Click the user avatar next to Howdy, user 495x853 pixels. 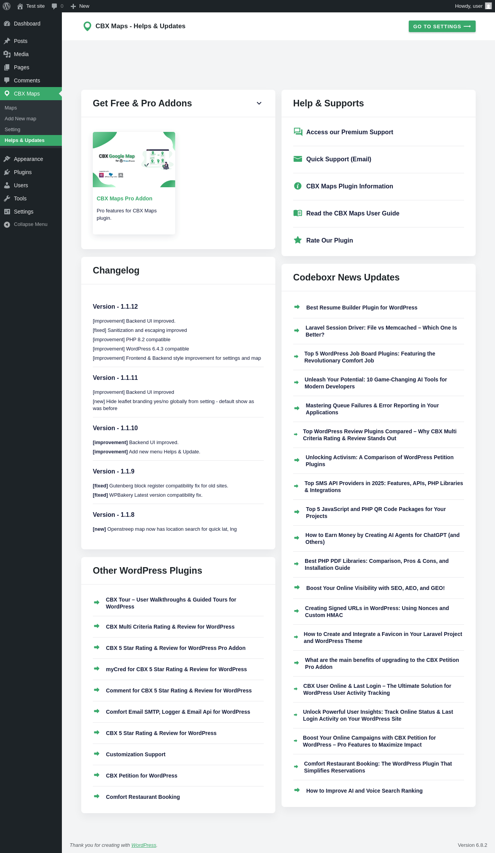(x=488, y=6)
